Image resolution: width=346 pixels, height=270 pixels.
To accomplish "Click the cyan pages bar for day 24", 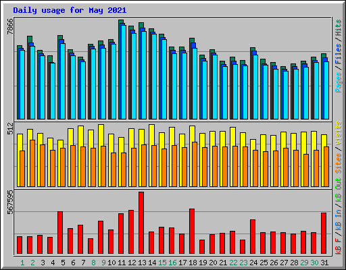I will [x=255, y=87].
